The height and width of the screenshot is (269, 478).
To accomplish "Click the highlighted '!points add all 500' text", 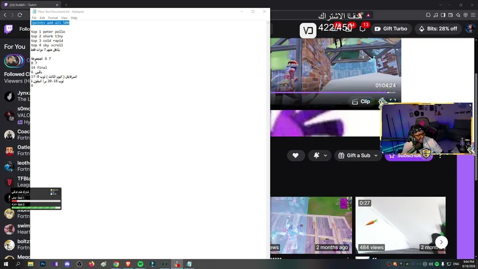I will tap(50, 23).
